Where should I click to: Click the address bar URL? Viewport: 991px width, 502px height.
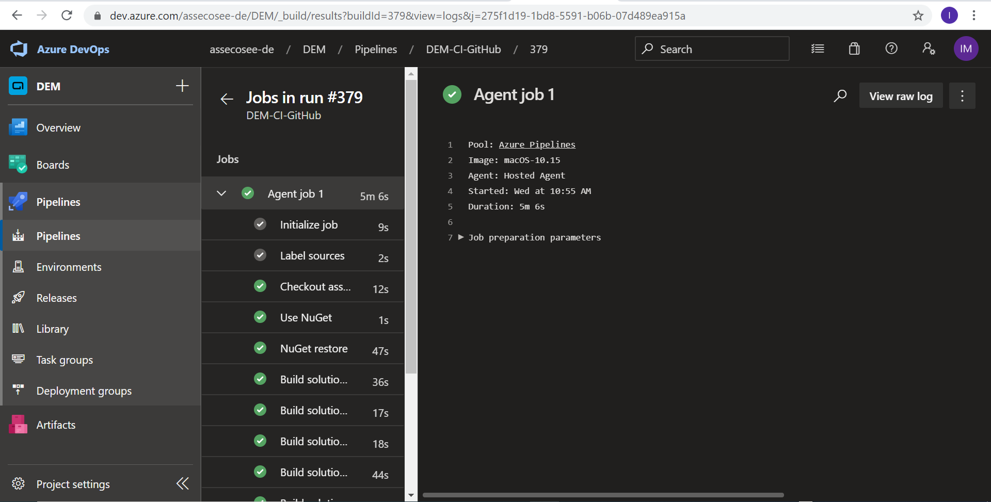tap(397, 15)
